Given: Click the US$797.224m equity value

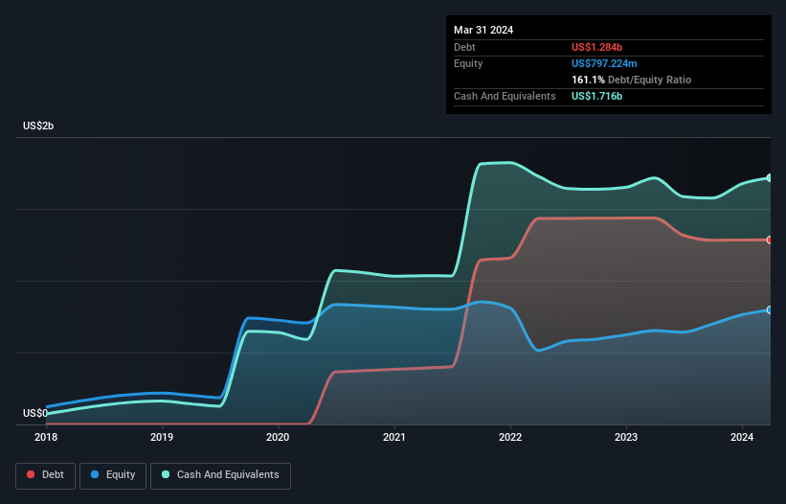Looking at the screenshot, I should click(604, 63).
